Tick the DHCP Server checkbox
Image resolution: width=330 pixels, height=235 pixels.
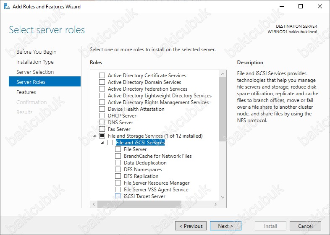point(102,116)
